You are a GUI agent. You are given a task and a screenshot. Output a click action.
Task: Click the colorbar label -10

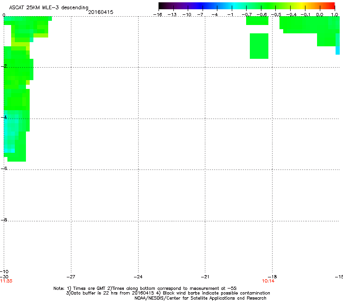click(x=187, y=15)
